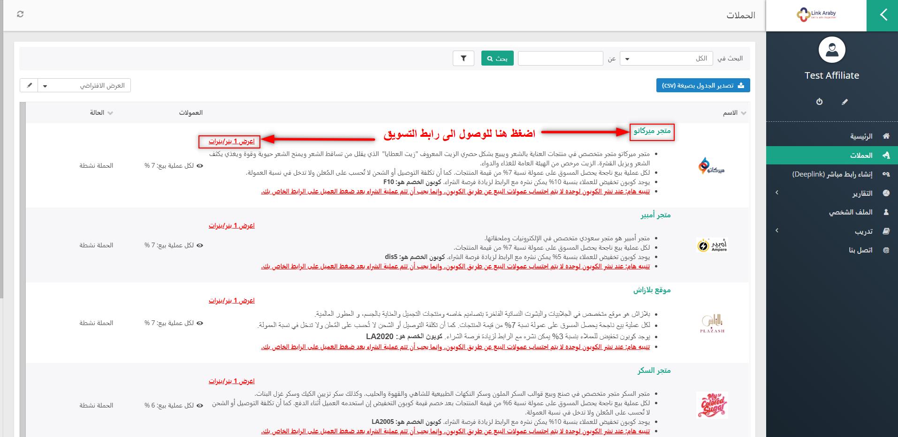Viewport: 898px width, 437px height.
Task: Expand the تدريب menu chevron
Action: click(x=777, y=230)
